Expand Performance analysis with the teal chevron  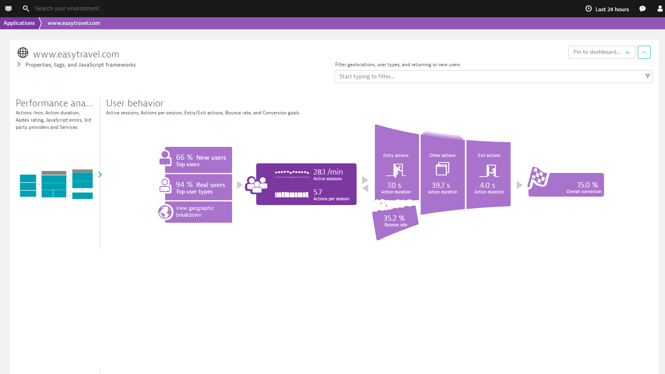100,175
